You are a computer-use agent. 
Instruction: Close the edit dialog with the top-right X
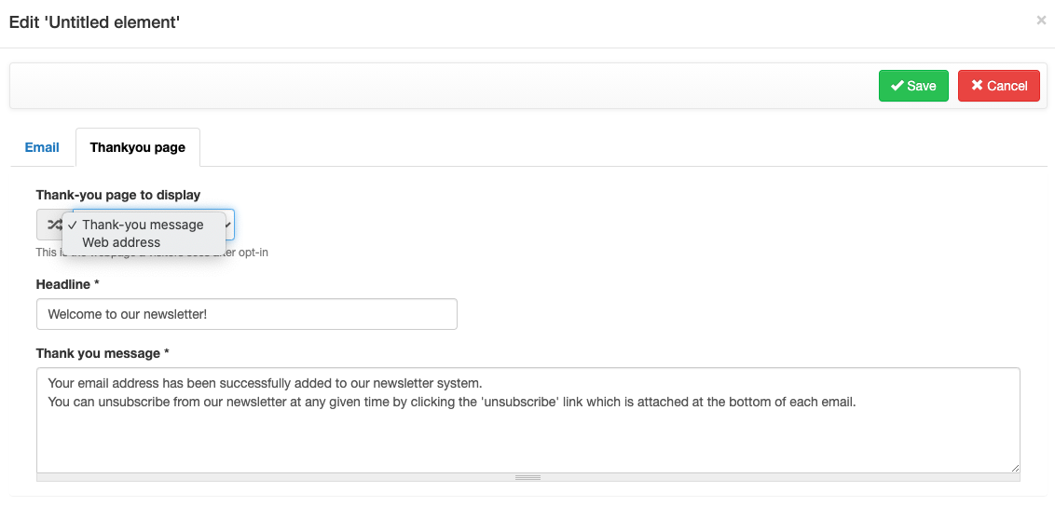click(1041, 21)
